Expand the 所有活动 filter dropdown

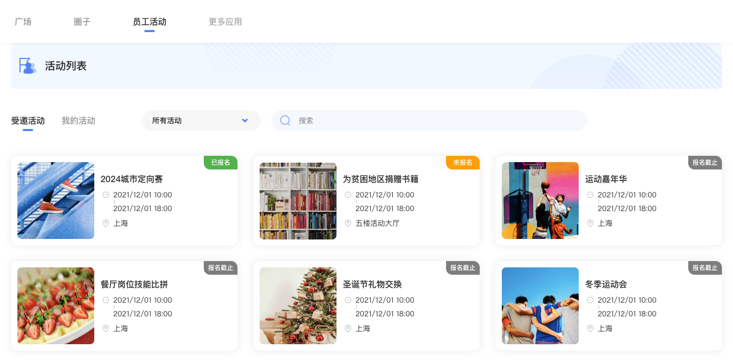coord(201,121)
